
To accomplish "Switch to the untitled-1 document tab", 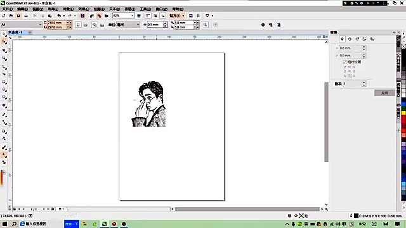I will click(15, 32).
